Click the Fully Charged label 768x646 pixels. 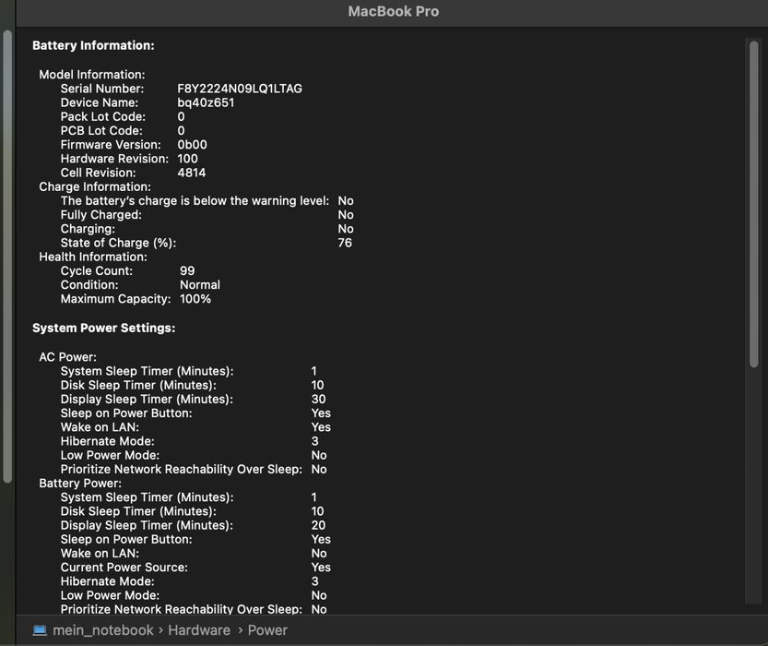(x=100, y=215)
